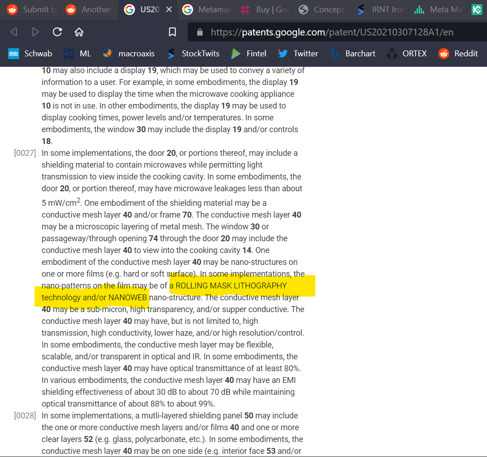Viewport: 487px width, 457px height.
Task: Open the browser home page icon
Action: 79,32
